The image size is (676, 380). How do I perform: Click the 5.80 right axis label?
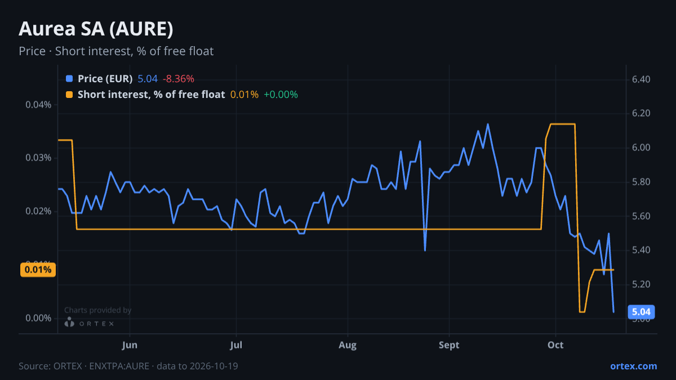pos(641,182)
